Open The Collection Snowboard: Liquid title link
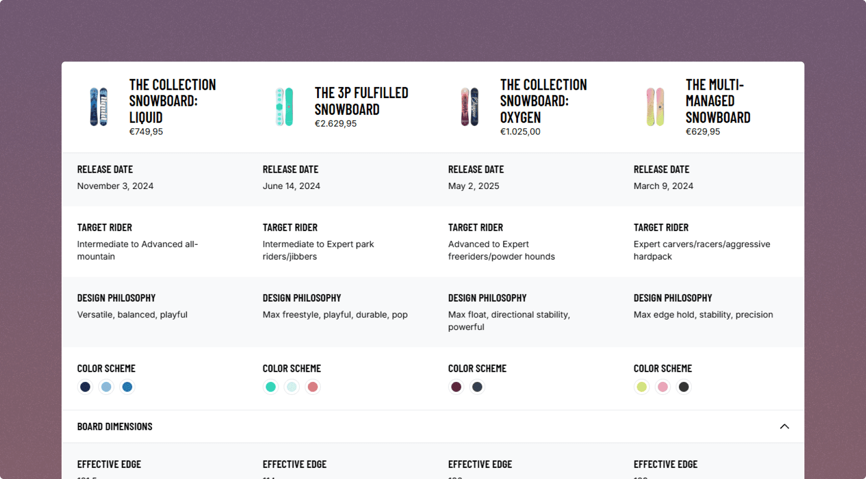The width and height of the screenshot is (866, 479). click(172, 101)
